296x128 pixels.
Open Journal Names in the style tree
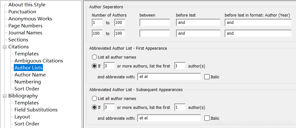pyautogui.click(x=25, y=33)
